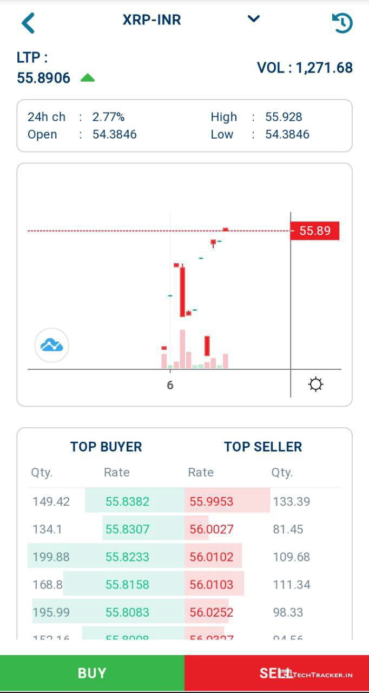The width and height of the screenshot is (369, 693).
Task: Select the TOP BUYER header
Action: click(106, 447)
